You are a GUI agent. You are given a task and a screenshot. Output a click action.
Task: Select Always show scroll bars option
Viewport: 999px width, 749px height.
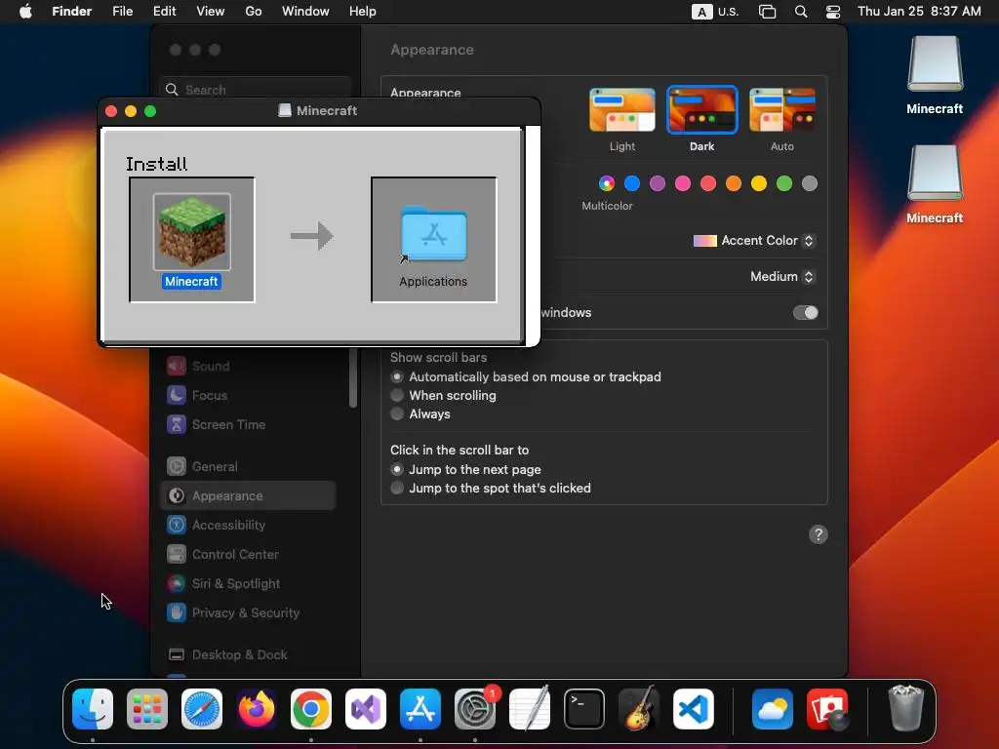[397, 414]
